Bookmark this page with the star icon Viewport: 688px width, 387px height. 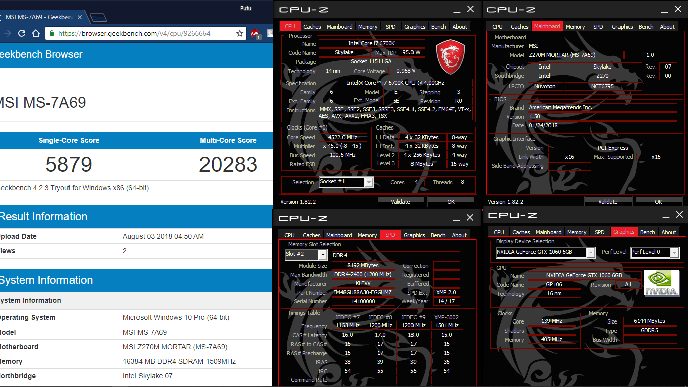pyautogui.click(x=240, y=33)
